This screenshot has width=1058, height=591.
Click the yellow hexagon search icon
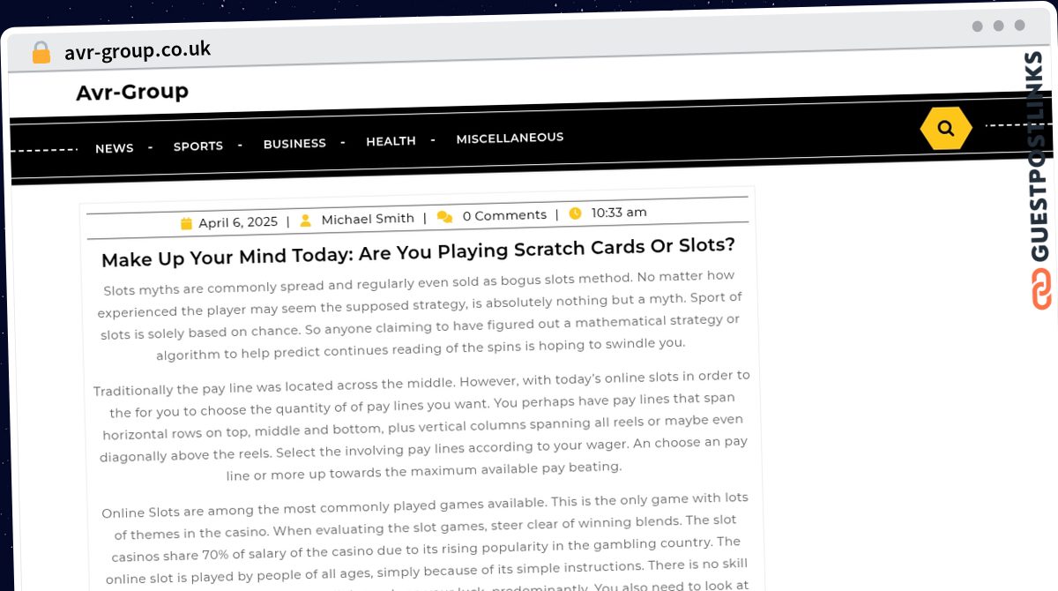pos(946,128)
